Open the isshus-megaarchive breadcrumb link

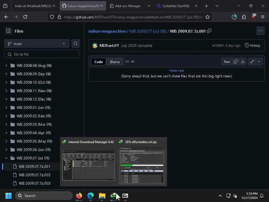pyautogui.click(x=107, y=31)
